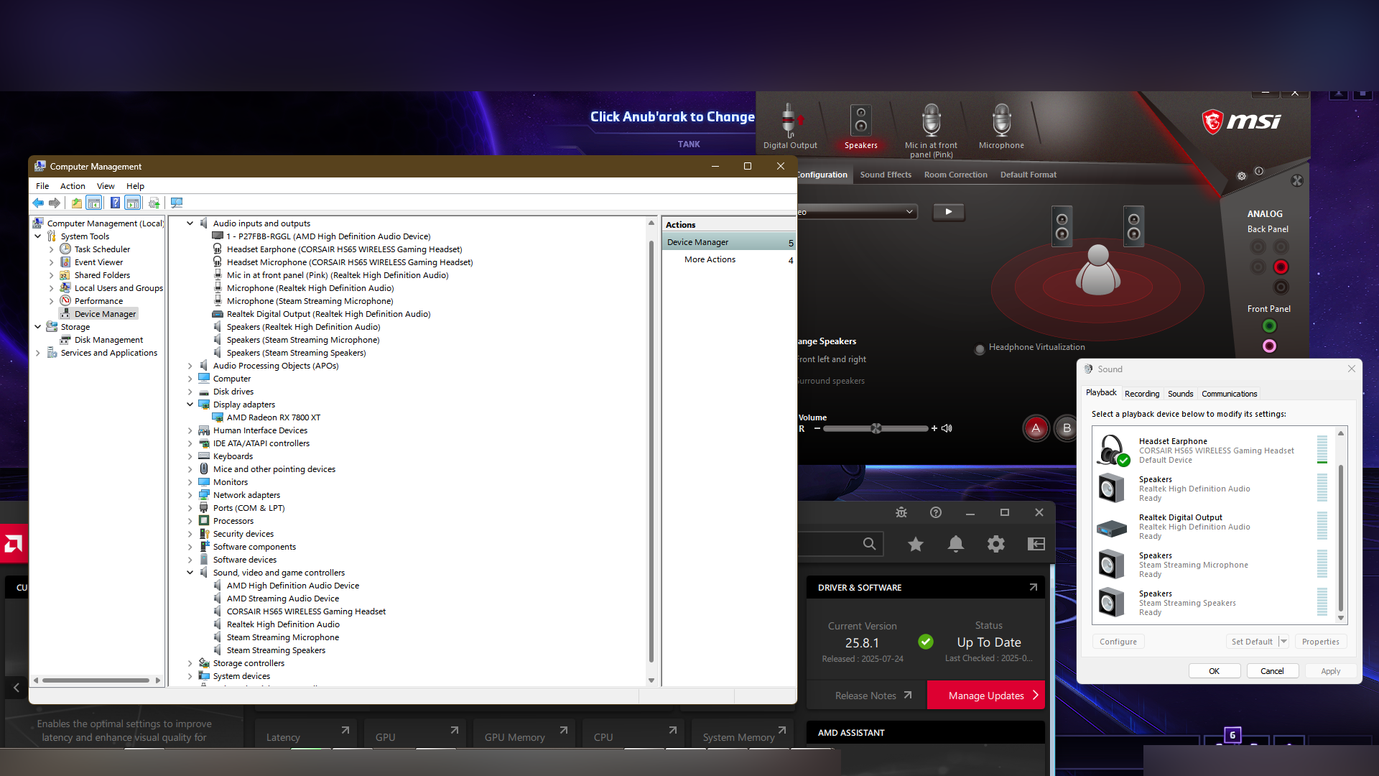Toggle Headphone Virtualization option
1379x776 pixels.
[x=980, y=349]
